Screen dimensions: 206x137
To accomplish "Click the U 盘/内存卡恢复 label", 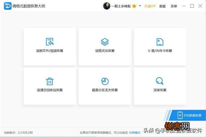I will click(x=160, y=51).
